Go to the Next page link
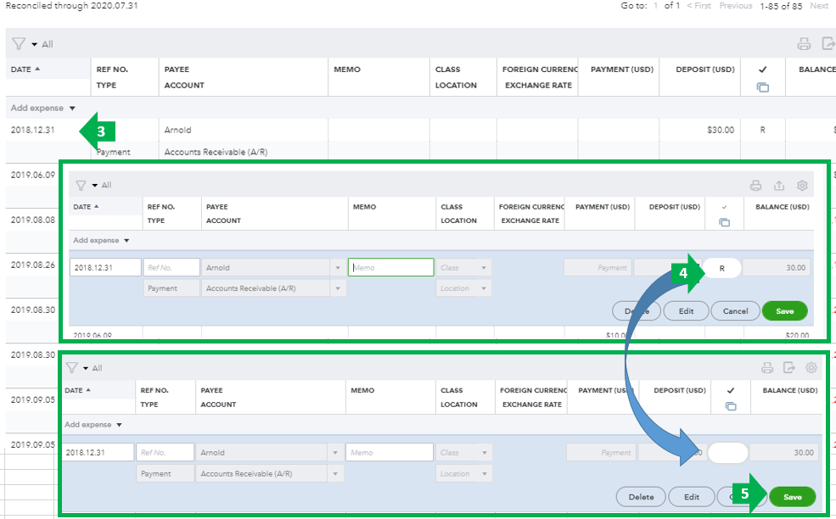This screenshot has height=519, width=836. [819, 5]
